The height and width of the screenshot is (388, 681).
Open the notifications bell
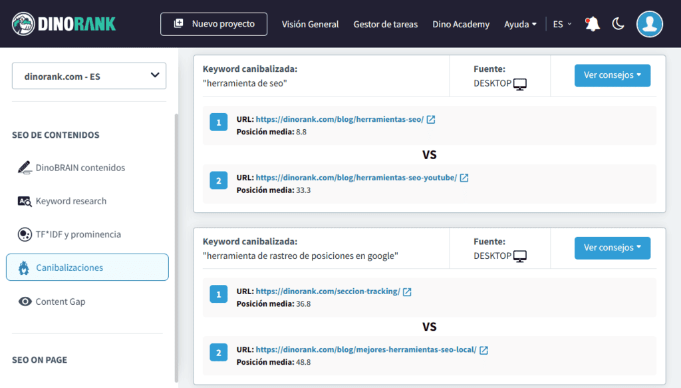[593, 24]
